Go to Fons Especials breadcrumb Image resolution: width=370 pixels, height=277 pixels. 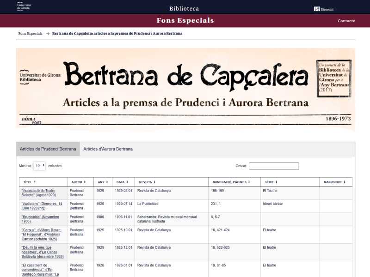click(30, 33)
